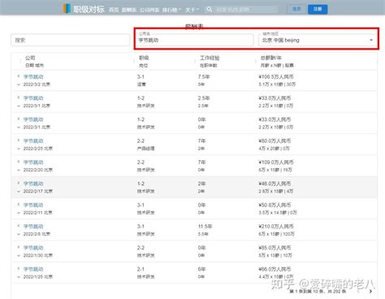The image size is (385, 299).
Task: Click the magnifier icon in the navbar
Action: (209, 9)
